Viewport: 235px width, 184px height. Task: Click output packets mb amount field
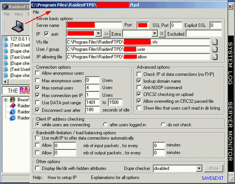(x=65, y=153)
